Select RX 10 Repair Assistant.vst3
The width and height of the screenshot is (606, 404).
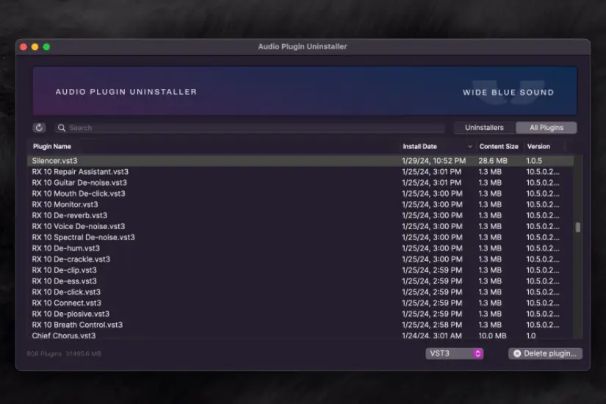tap(300, 172)
